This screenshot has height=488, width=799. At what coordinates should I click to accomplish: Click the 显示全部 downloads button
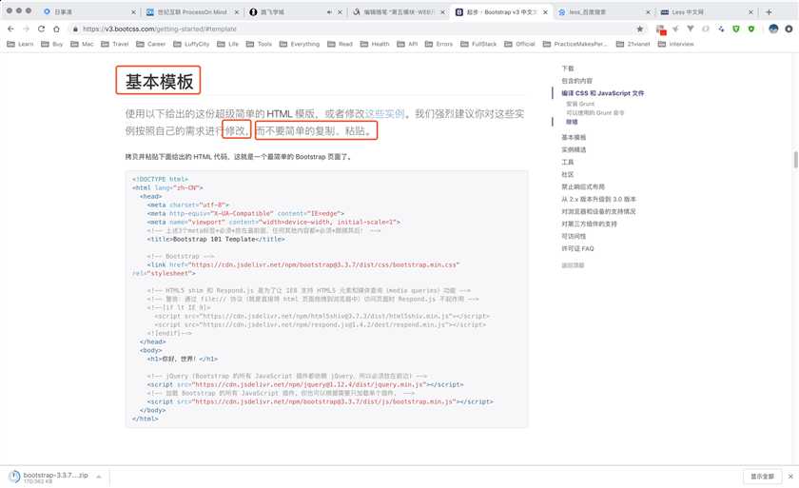click(762, 477)
